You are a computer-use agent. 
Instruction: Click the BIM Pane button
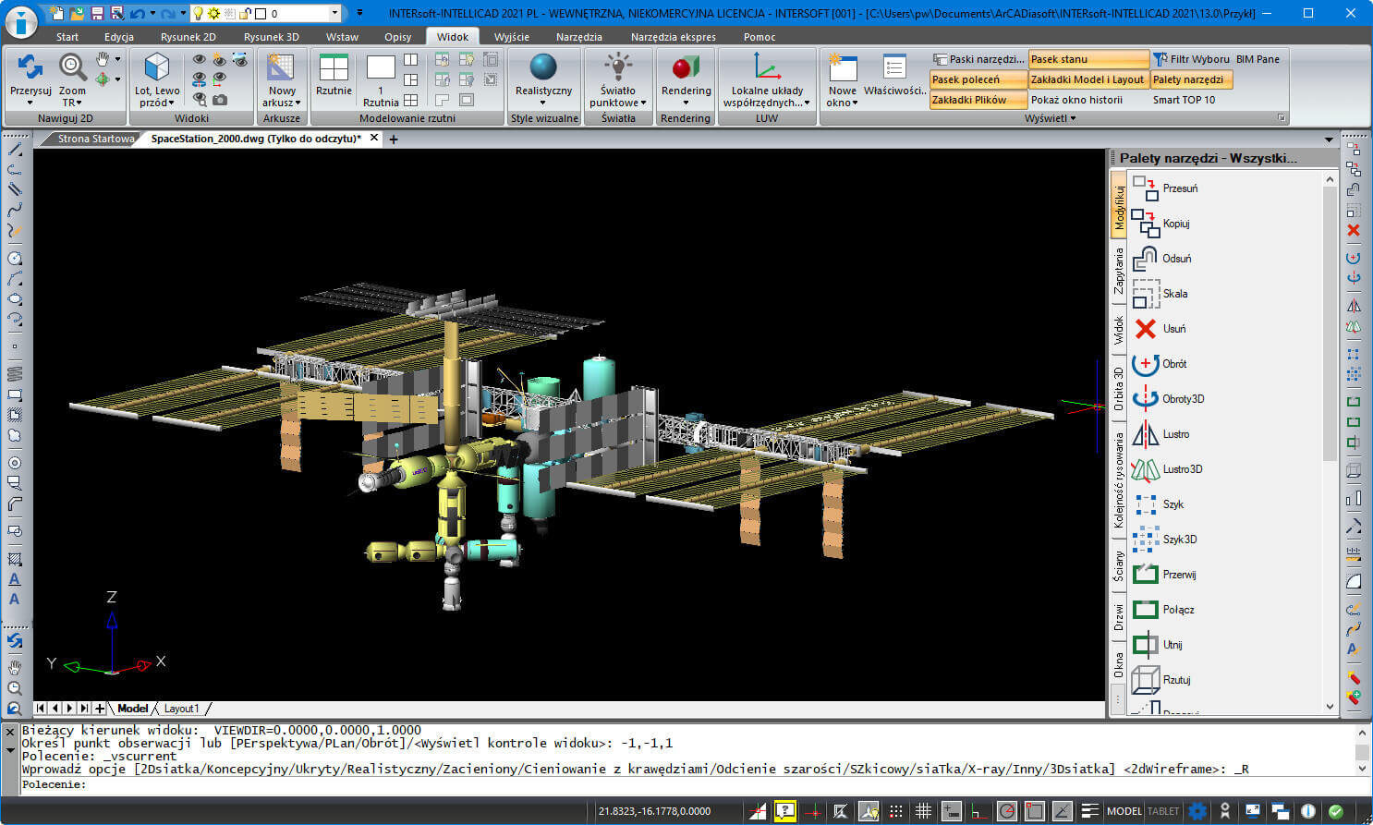(x=1258, y=59)
